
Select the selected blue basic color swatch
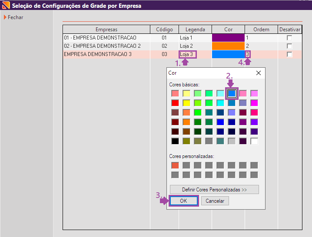(x=232, y=93)
